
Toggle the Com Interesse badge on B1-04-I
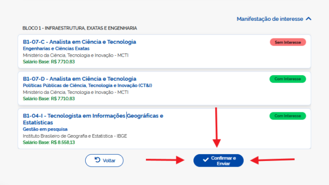(x=288, y=116)
